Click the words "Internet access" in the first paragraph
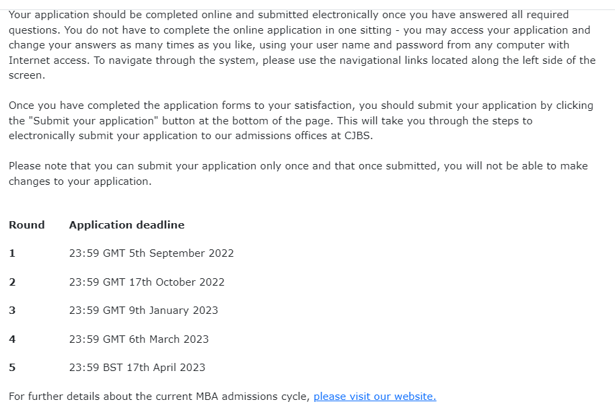Image resolution: width=615 pixels, height=410 pixels. pyautogui.click(x=47, y=60)
